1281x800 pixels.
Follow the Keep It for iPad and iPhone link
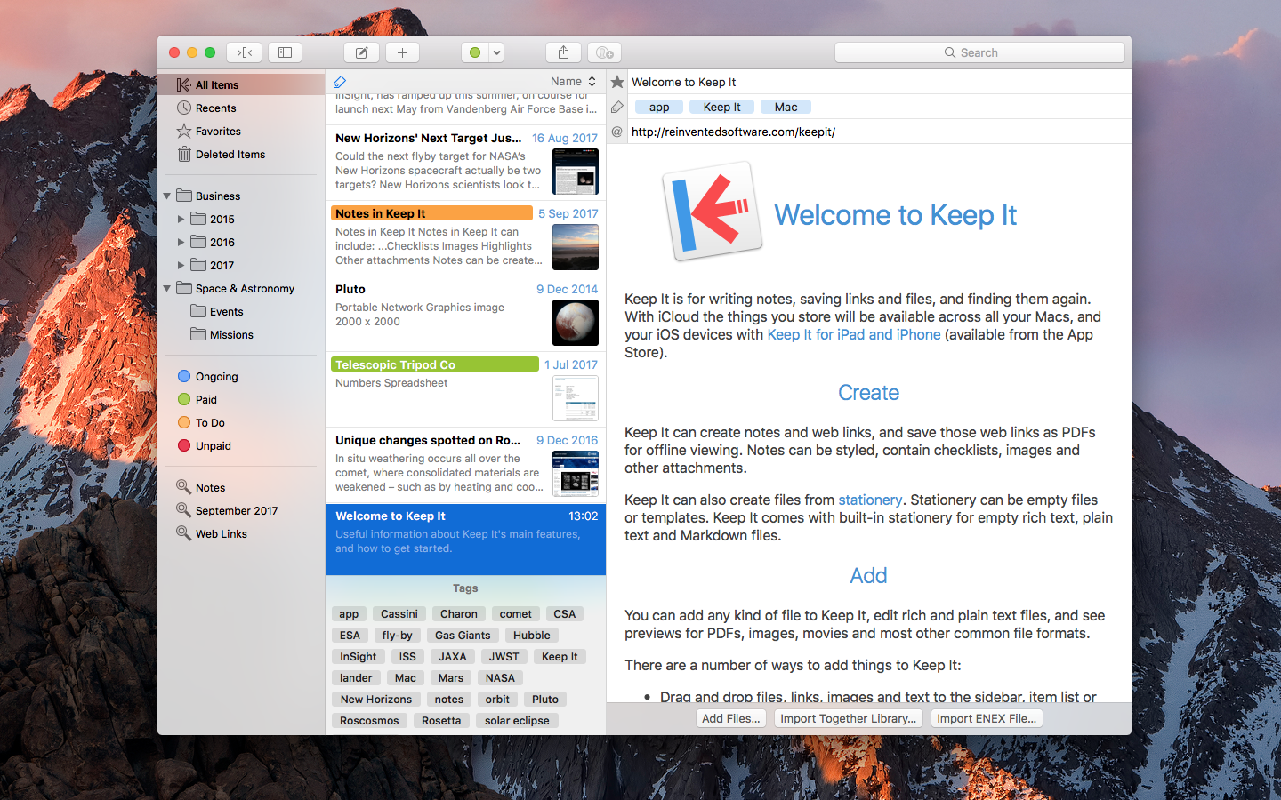[x=854, y=334]
